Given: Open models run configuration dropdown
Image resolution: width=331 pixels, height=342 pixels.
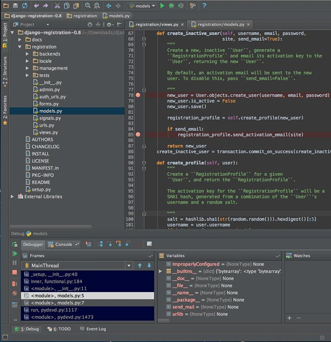Looking at the screenshot, I should click(142, 6).
